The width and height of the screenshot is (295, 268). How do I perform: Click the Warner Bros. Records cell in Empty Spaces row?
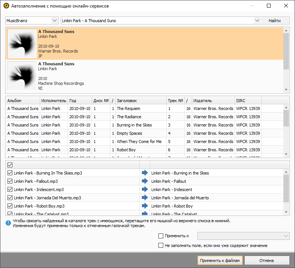[213, 133]
